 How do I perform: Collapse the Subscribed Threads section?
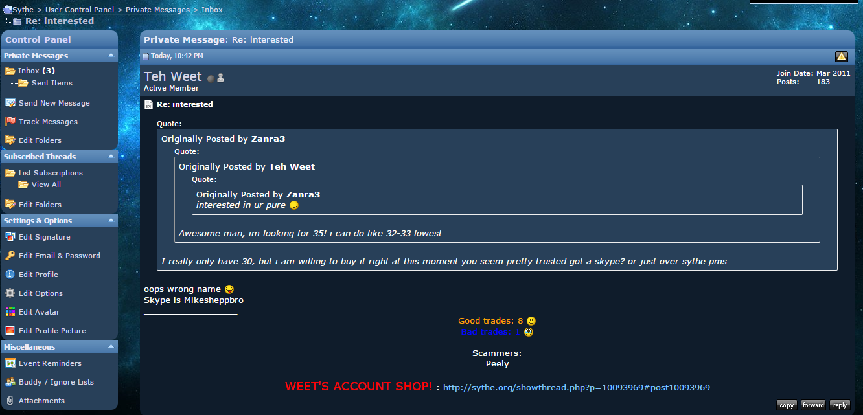(111, 157)
